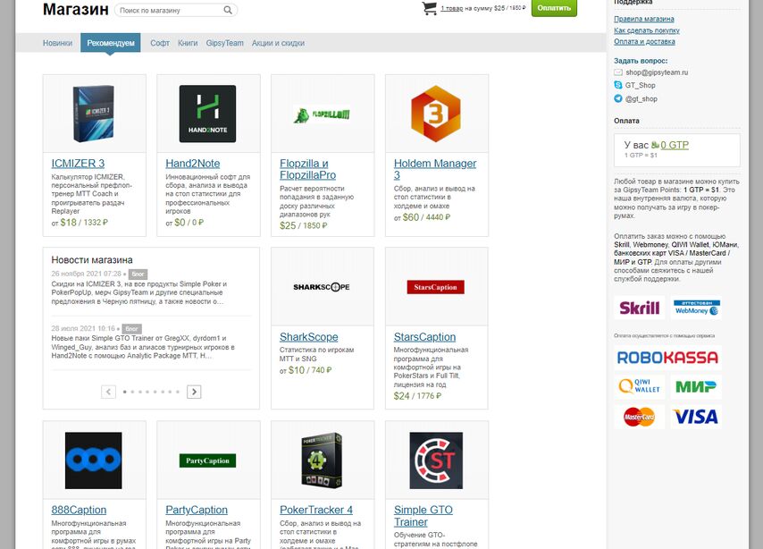Click the @gt_shop Telegram handle
Viewport: 763px width, 549px height.
641,99
